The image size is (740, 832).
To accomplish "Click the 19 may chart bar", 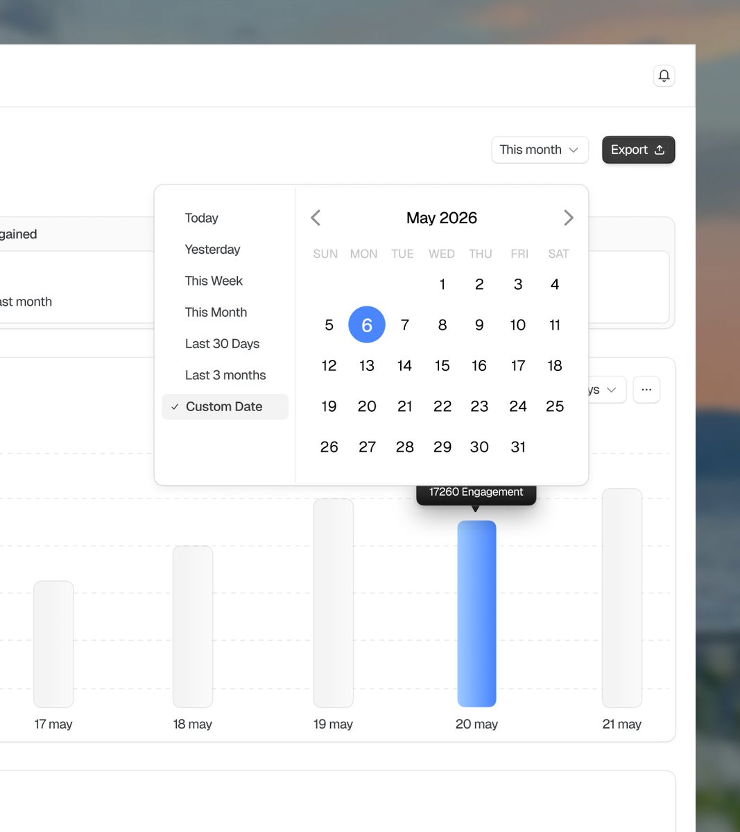I will coord(333,603).
